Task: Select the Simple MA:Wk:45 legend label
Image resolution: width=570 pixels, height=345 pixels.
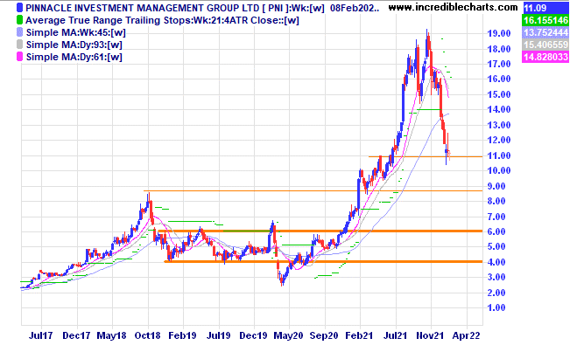Action: (x=76, y=32)
